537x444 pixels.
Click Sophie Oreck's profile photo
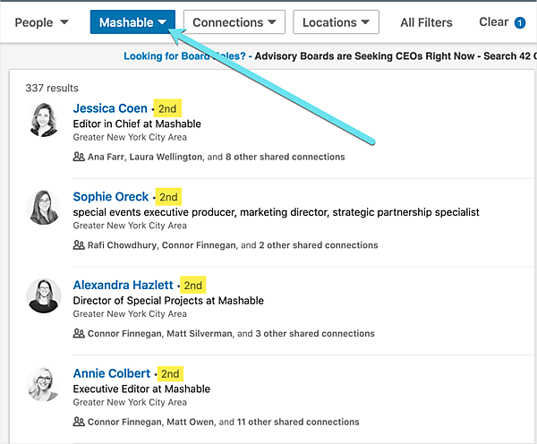44,208
